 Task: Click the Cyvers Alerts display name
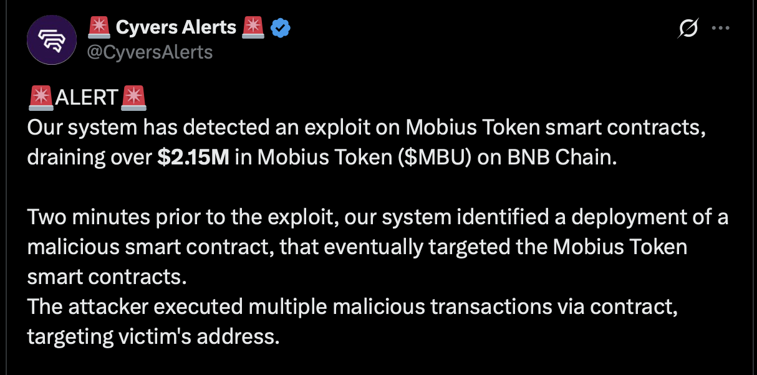coord(176,27)
